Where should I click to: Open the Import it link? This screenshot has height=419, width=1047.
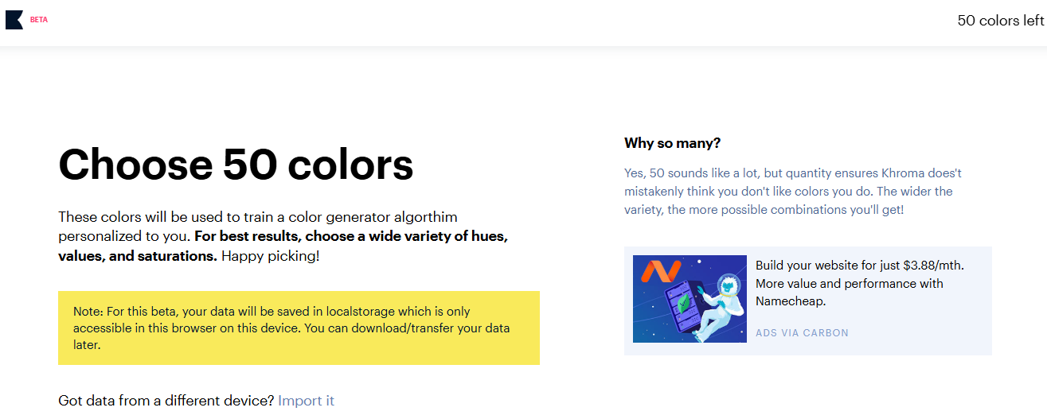click(x=307, y=401)
